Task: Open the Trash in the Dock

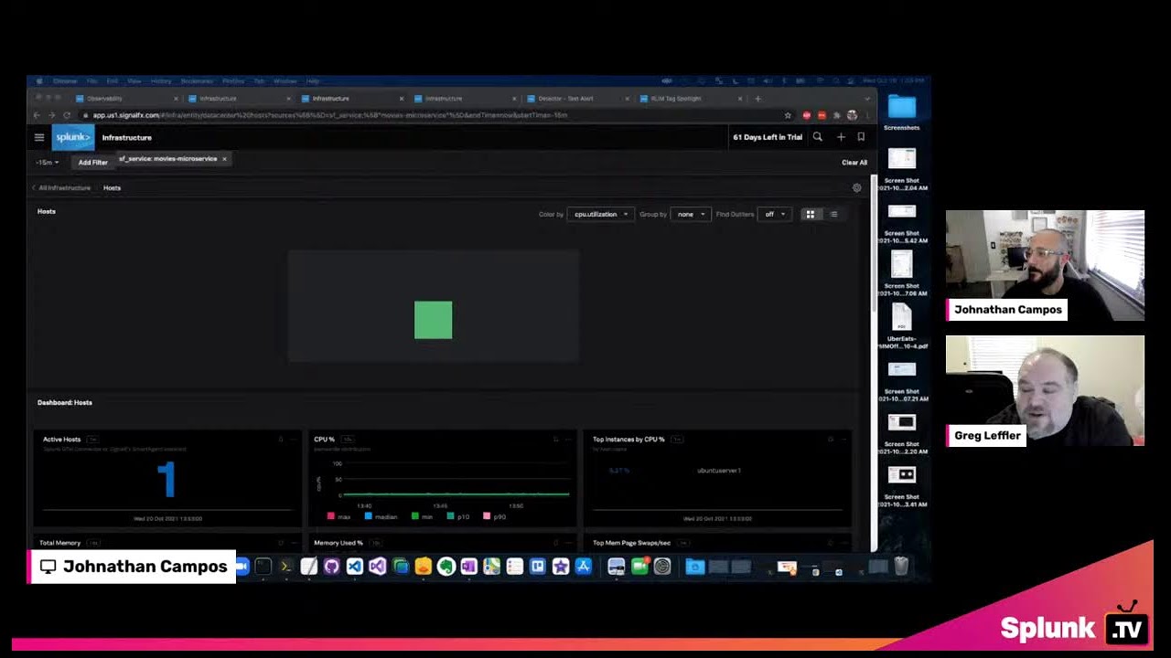Action: 901,567
